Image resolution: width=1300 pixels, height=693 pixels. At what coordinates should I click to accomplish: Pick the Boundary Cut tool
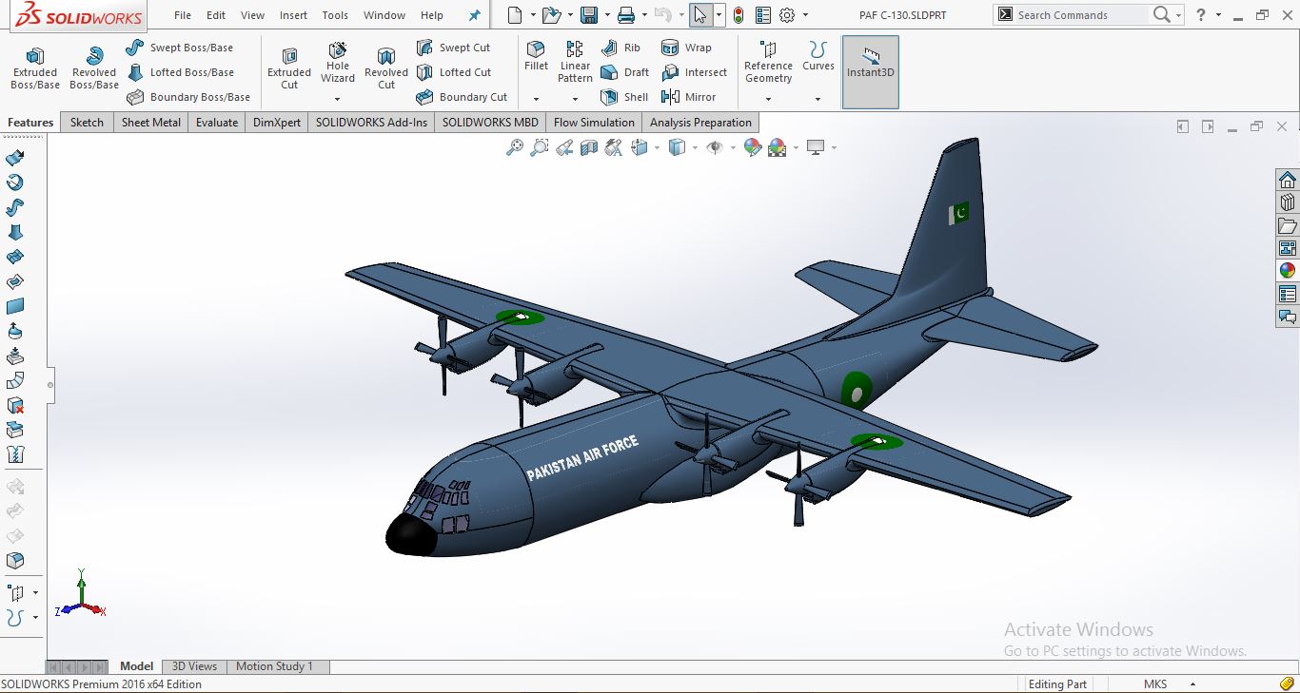pos(463,97)
